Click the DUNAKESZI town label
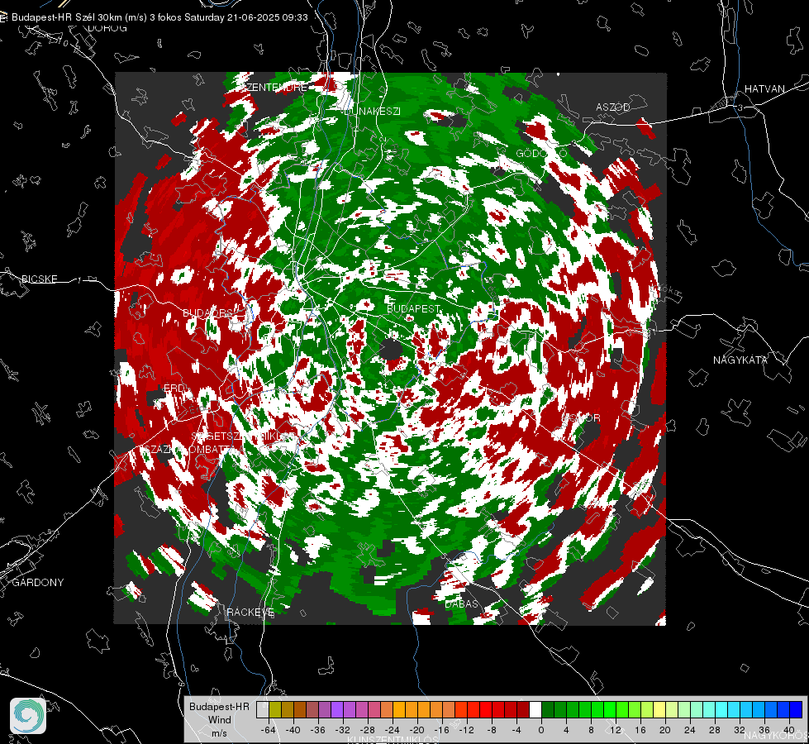The image size is (809, 744). [x=372, y=111]
